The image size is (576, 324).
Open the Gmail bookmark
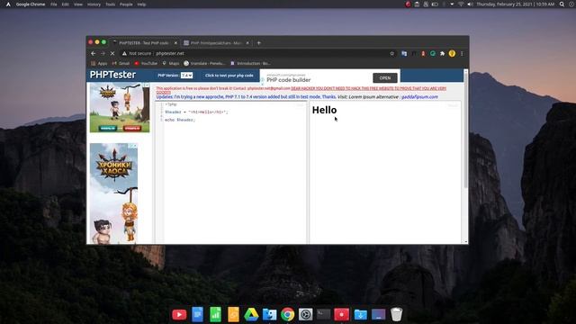(x=121, y=64)
